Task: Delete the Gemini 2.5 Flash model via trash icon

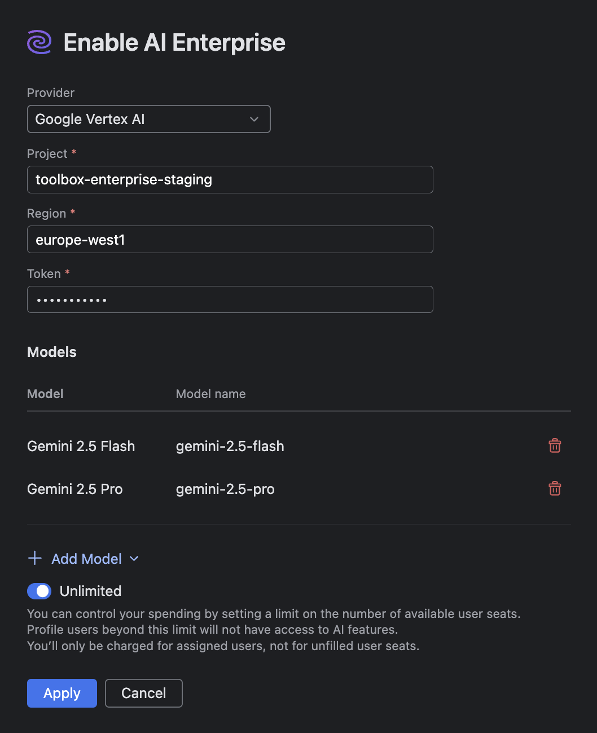Action: point(555,445)
